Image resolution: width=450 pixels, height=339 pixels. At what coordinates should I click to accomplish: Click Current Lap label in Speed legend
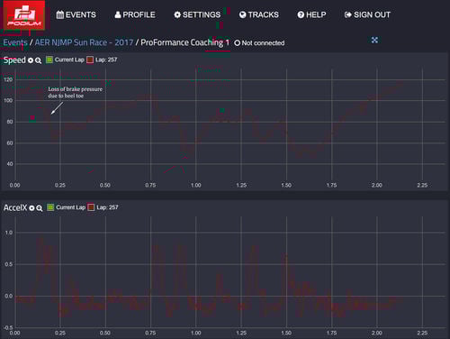pos(69,60)
